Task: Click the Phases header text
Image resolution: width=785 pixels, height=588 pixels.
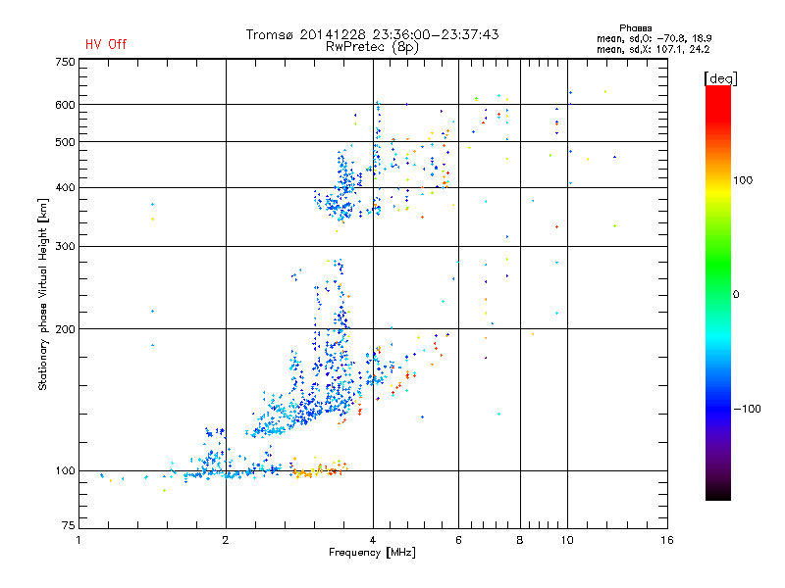Action: (x=635, y=28)
